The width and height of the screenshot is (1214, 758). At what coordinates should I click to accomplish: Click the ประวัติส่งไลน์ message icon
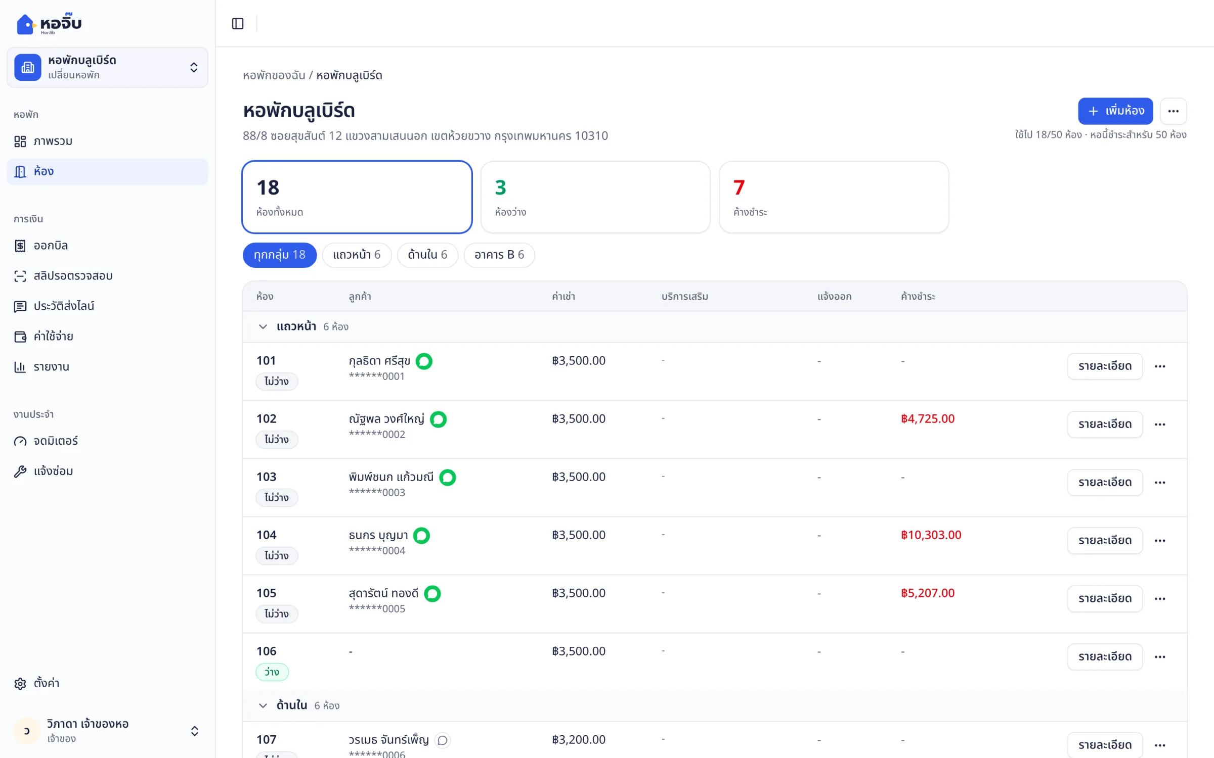(x=20, y=306)
